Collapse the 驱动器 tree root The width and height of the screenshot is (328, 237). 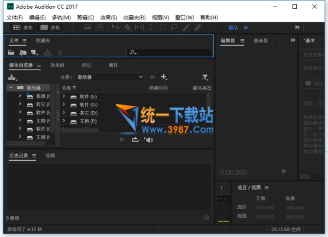coord(11,87)
